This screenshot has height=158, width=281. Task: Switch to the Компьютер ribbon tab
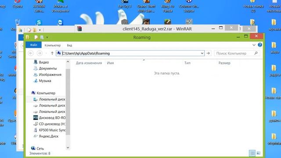53,45
